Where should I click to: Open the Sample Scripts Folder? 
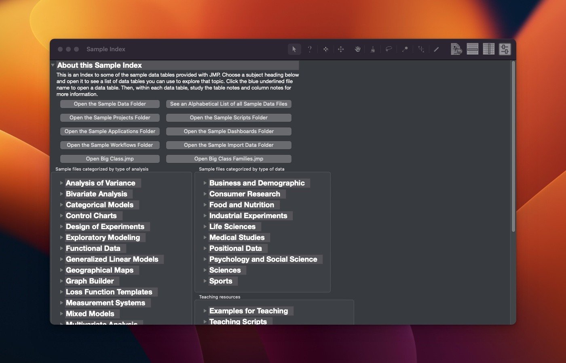click(x=229, y=118)
